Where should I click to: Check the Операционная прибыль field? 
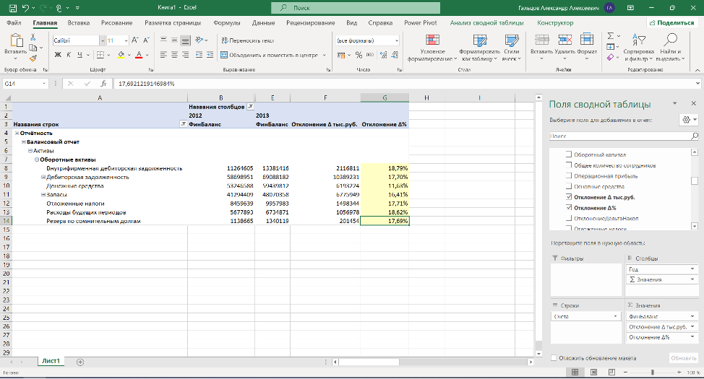(x=569, y=176)
